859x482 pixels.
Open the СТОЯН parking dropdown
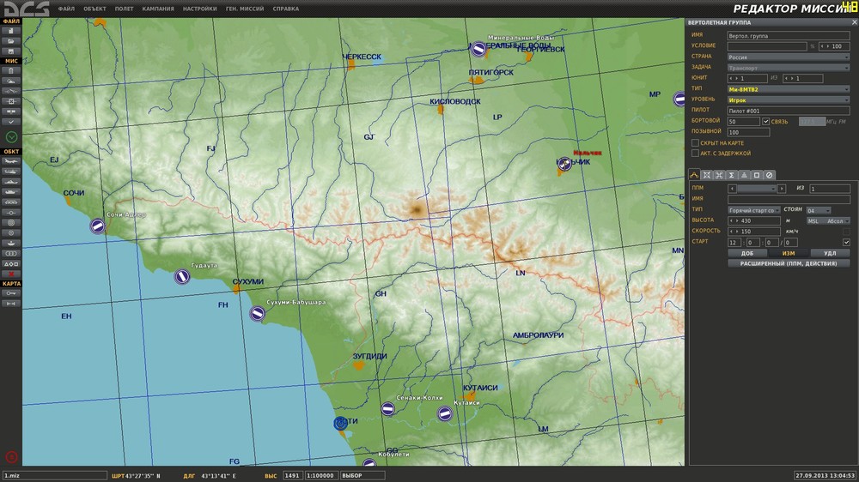[819, 210]
